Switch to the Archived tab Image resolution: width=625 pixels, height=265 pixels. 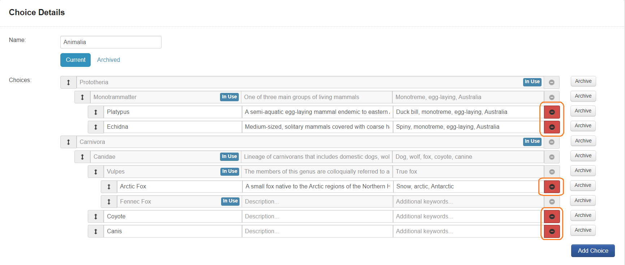coord(108,60)
